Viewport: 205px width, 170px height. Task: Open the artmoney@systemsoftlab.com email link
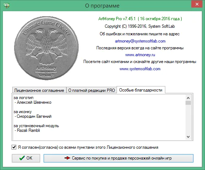coord(140,41)
